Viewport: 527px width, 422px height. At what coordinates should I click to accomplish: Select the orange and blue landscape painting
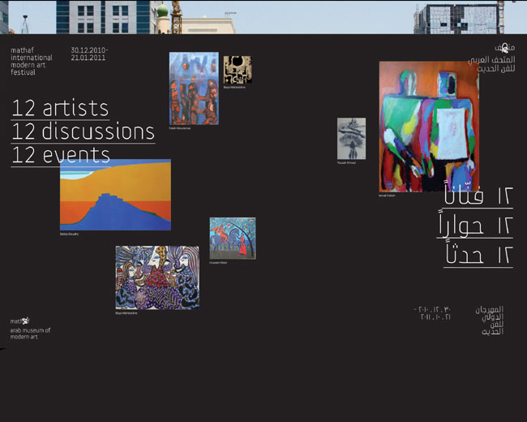click(115, 195)
